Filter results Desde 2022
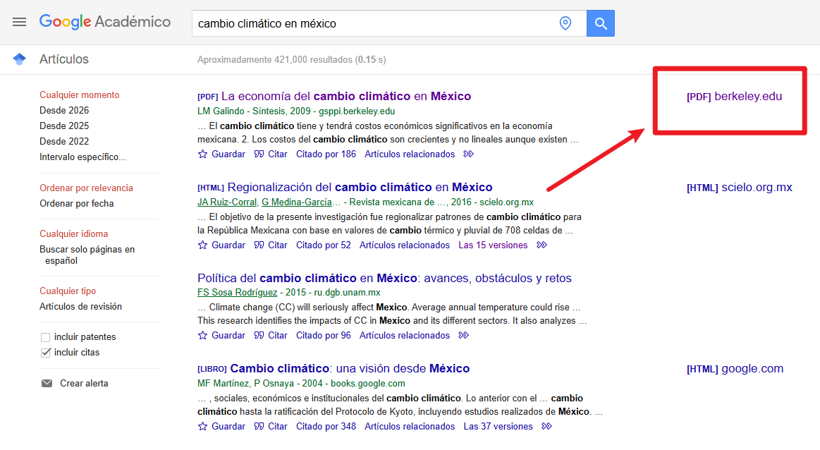Image resolution: width=820 pixels, height=450 pixels. coord(64,141)
